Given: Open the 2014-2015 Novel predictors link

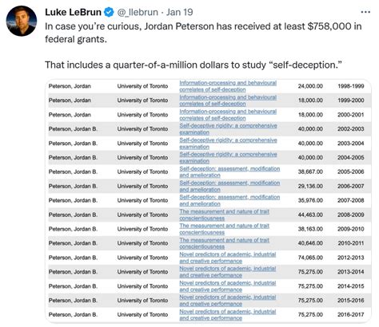Looking at the screenshot, I should pyautogui.click(x=228, y=286).
